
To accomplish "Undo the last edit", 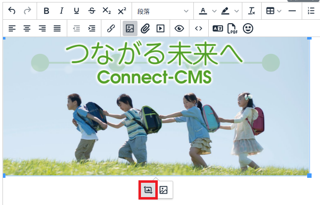I will point(12,10).
